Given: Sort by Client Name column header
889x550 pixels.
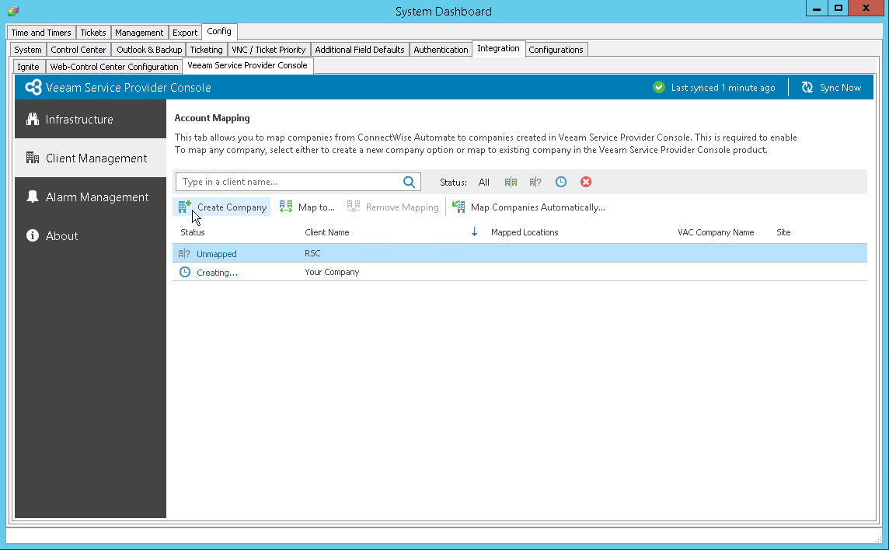Looking at the screenshot, I should click(x=327, y=232).
